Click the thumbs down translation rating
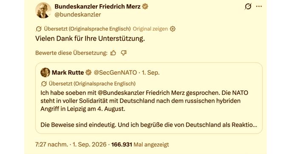The height and width of the screenshot is (154, 291). pyautogui.click(x=124, y=53)
